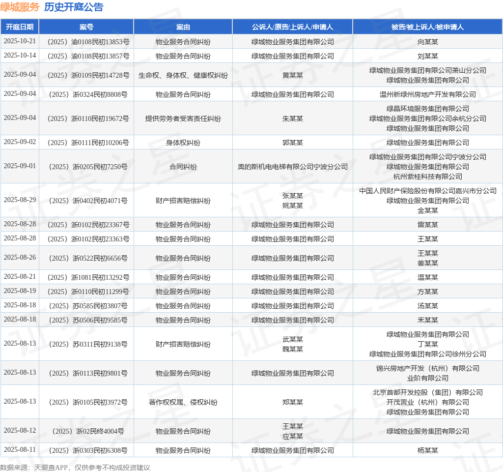The image size is (503, 472).
Task: Click date cell 2025-09-02
Action: [20, 142]
